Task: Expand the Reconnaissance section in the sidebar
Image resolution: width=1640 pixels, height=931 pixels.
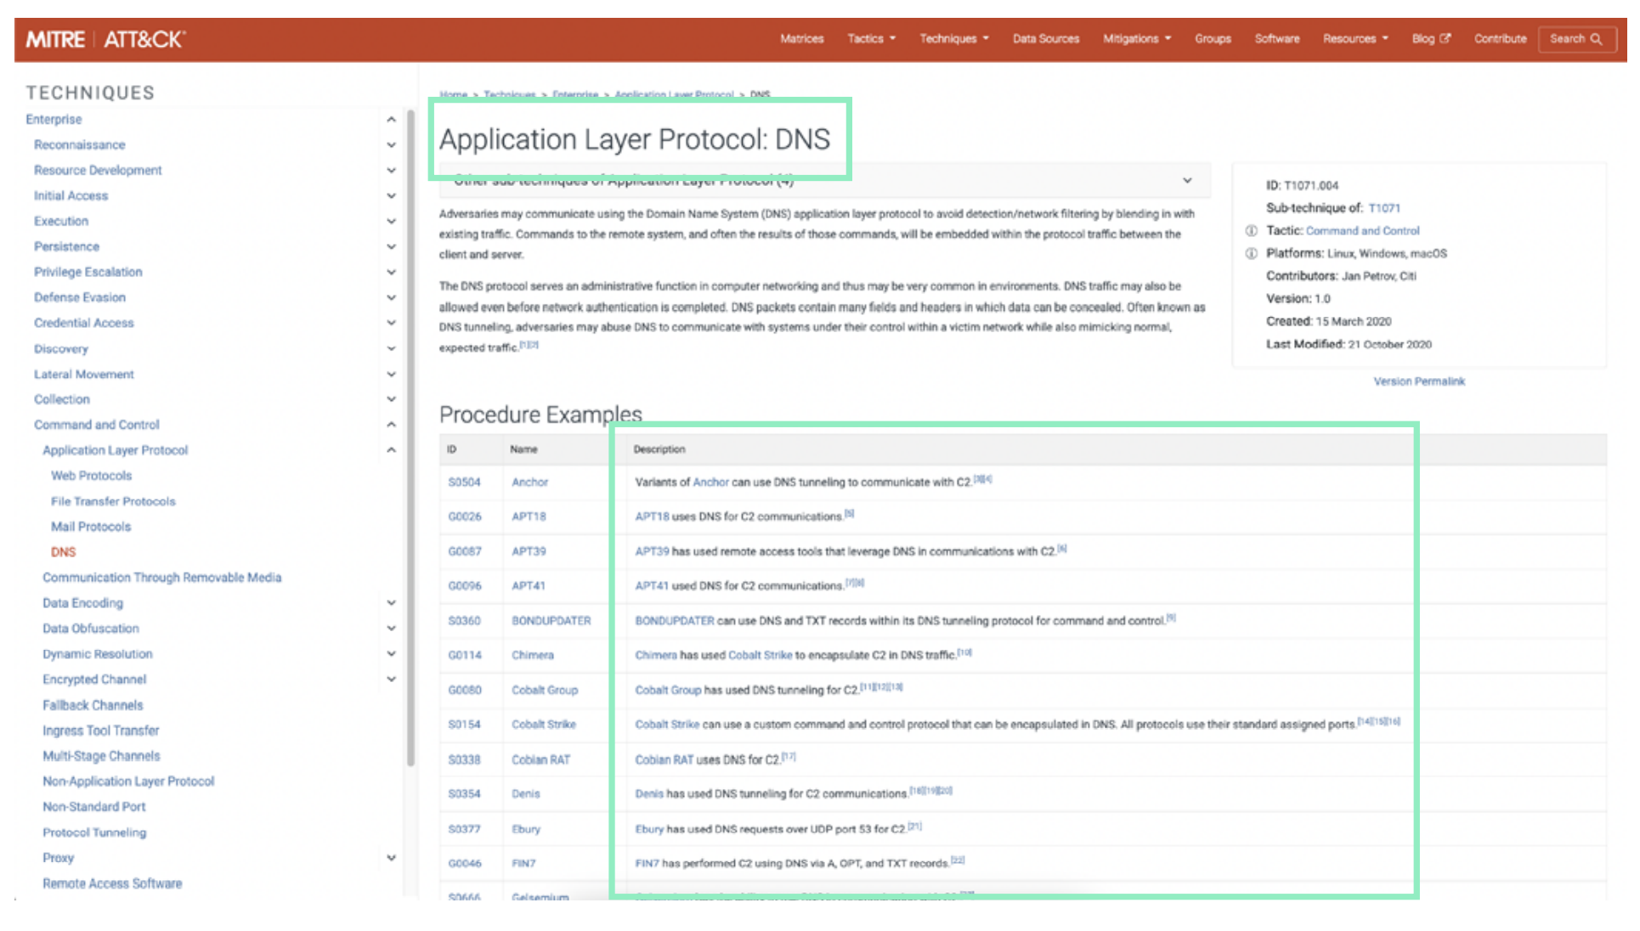Action: pyautogui.click(x=392, y=144)
